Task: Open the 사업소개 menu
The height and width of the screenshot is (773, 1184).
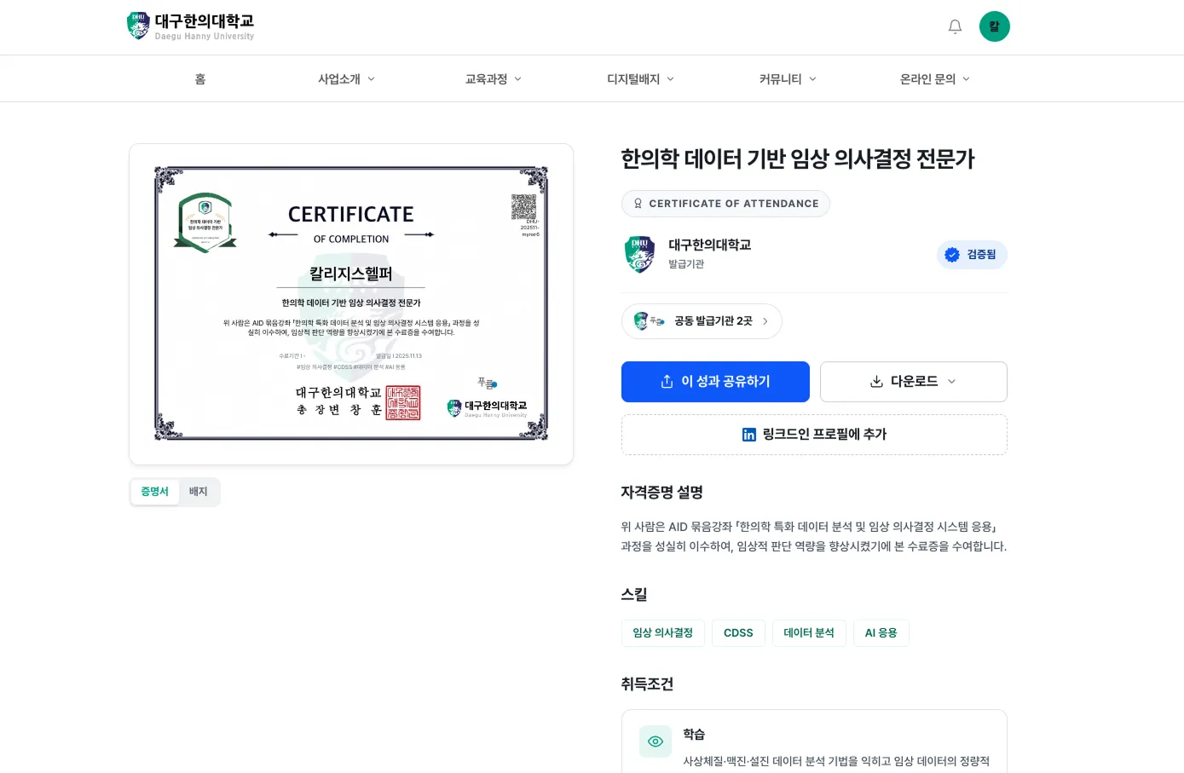Action: pyautogui.click(x=346, y=79)
